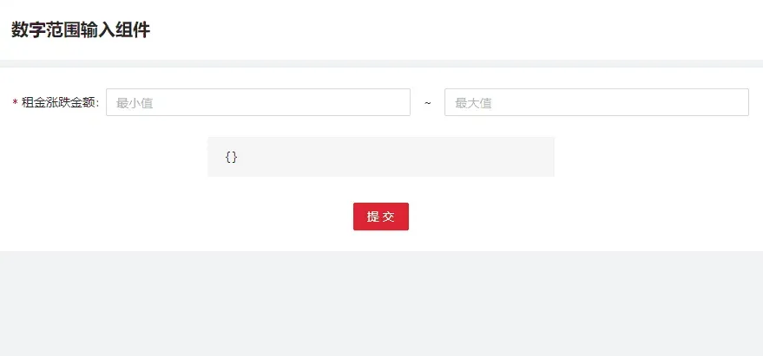Click the tilde range separator

tap(427, 103)
